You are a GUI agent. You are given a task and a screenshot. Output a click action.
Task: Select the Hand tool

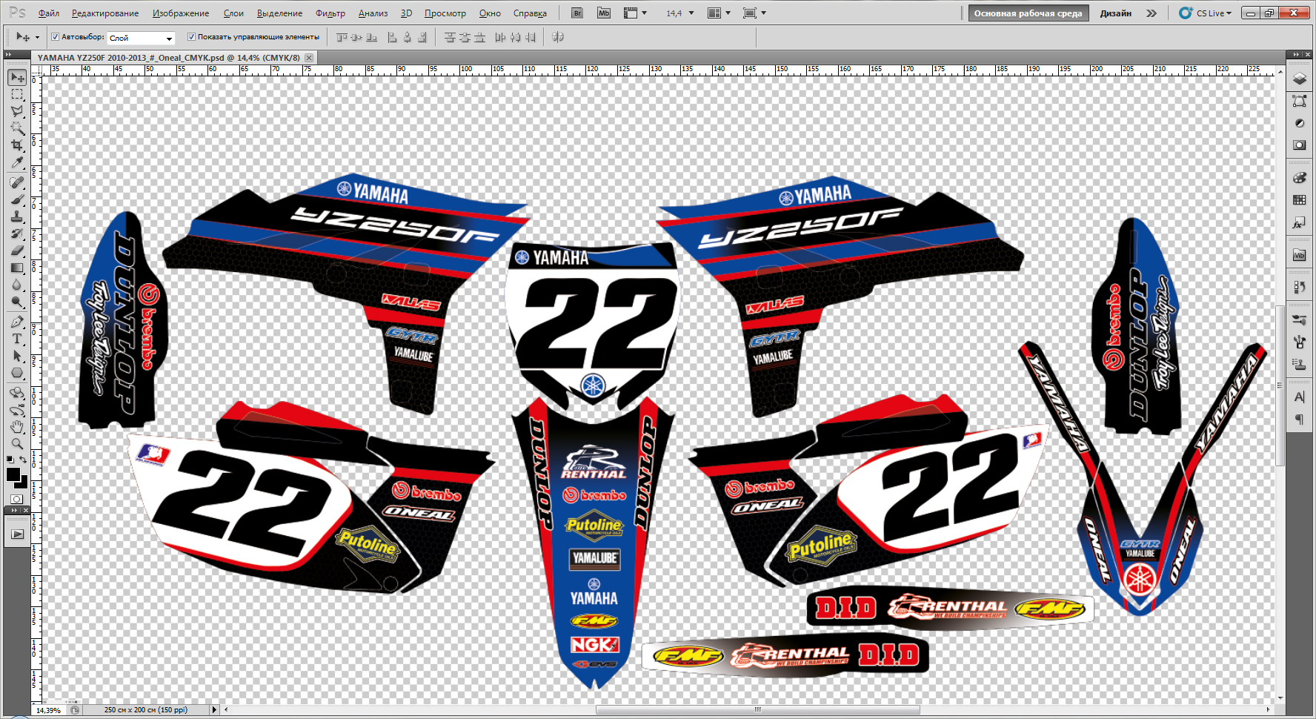(17, 427)
